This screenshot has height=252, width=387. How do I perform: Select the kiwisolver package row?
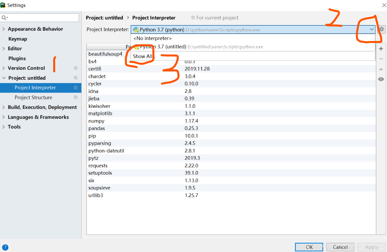pos(231,106)
